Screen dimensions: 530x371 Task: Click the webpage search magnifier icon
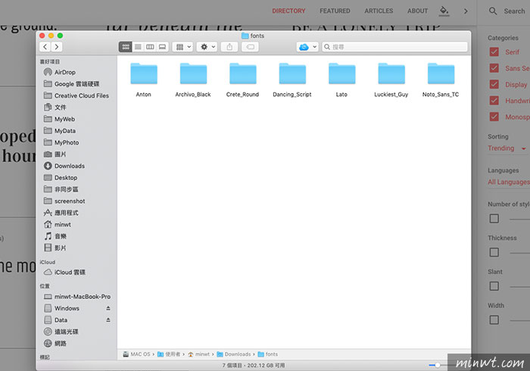point(493,11)
